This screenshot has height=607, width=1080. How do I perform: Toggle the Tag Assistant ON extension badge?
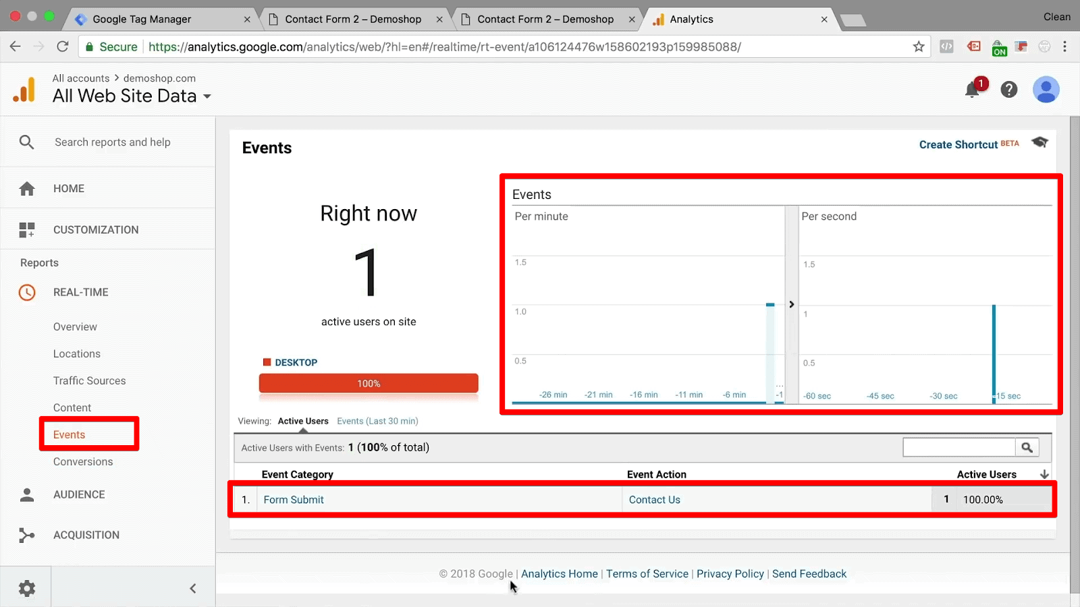(999, 47)
